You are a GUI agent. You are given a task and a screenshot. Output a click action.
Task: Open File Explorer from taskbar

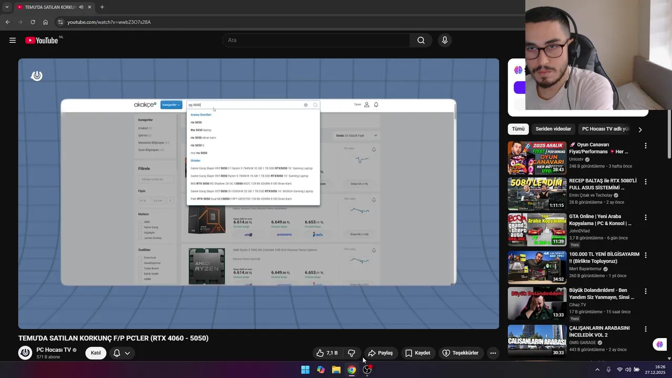click(x=336, y=370)
